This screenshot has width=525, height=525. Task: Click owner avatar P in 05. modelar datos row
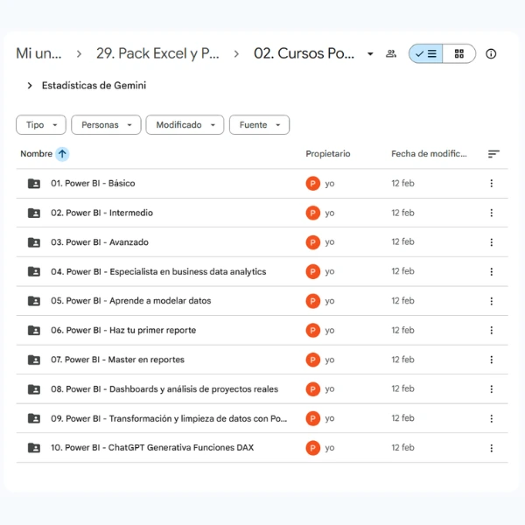(312, 301)
